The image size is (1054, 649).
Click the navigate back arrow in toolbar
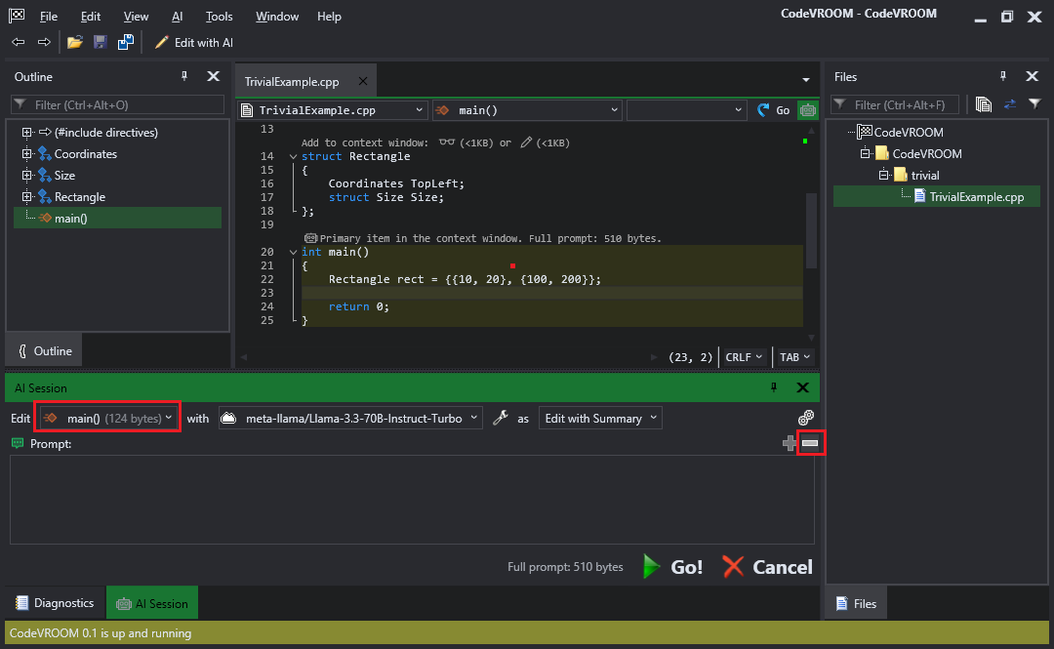[19, 42]
